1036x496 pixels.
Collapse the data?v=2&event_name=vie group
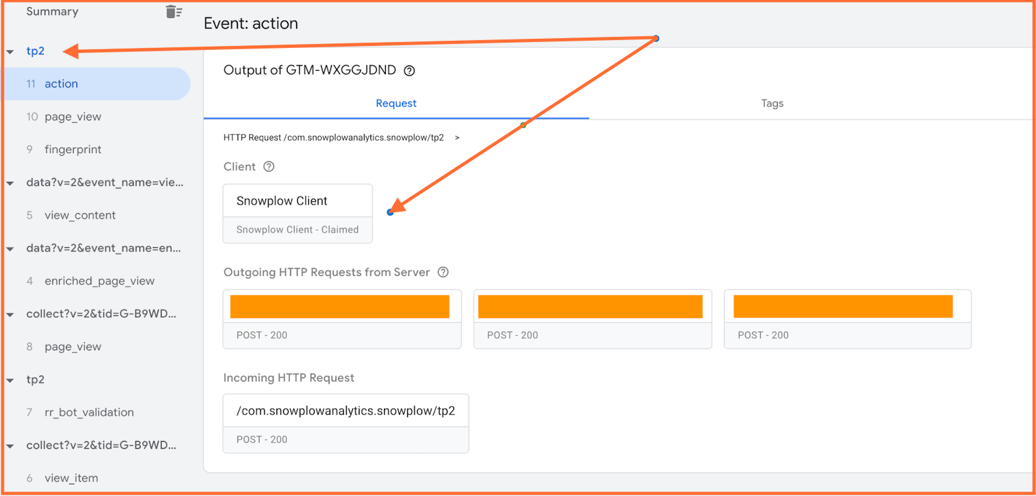point(10,183)
